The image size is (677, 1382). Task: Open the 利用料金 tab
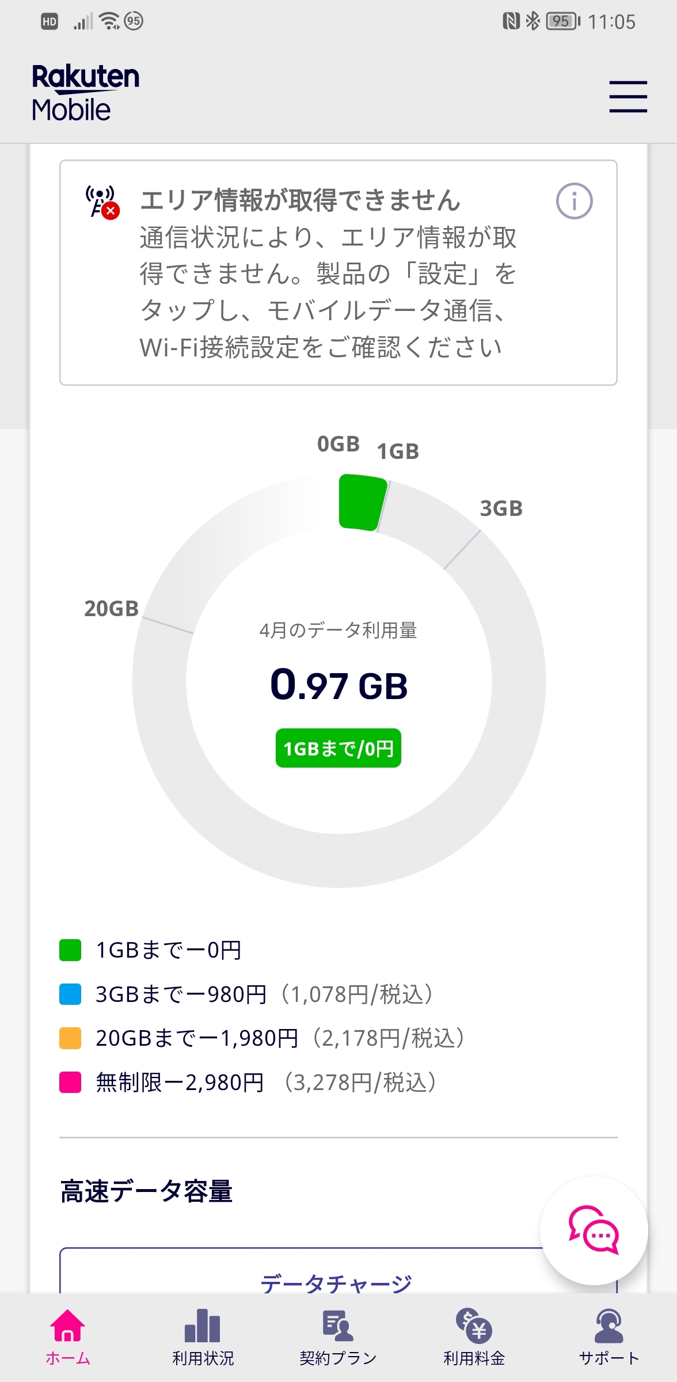[474, 1337]
